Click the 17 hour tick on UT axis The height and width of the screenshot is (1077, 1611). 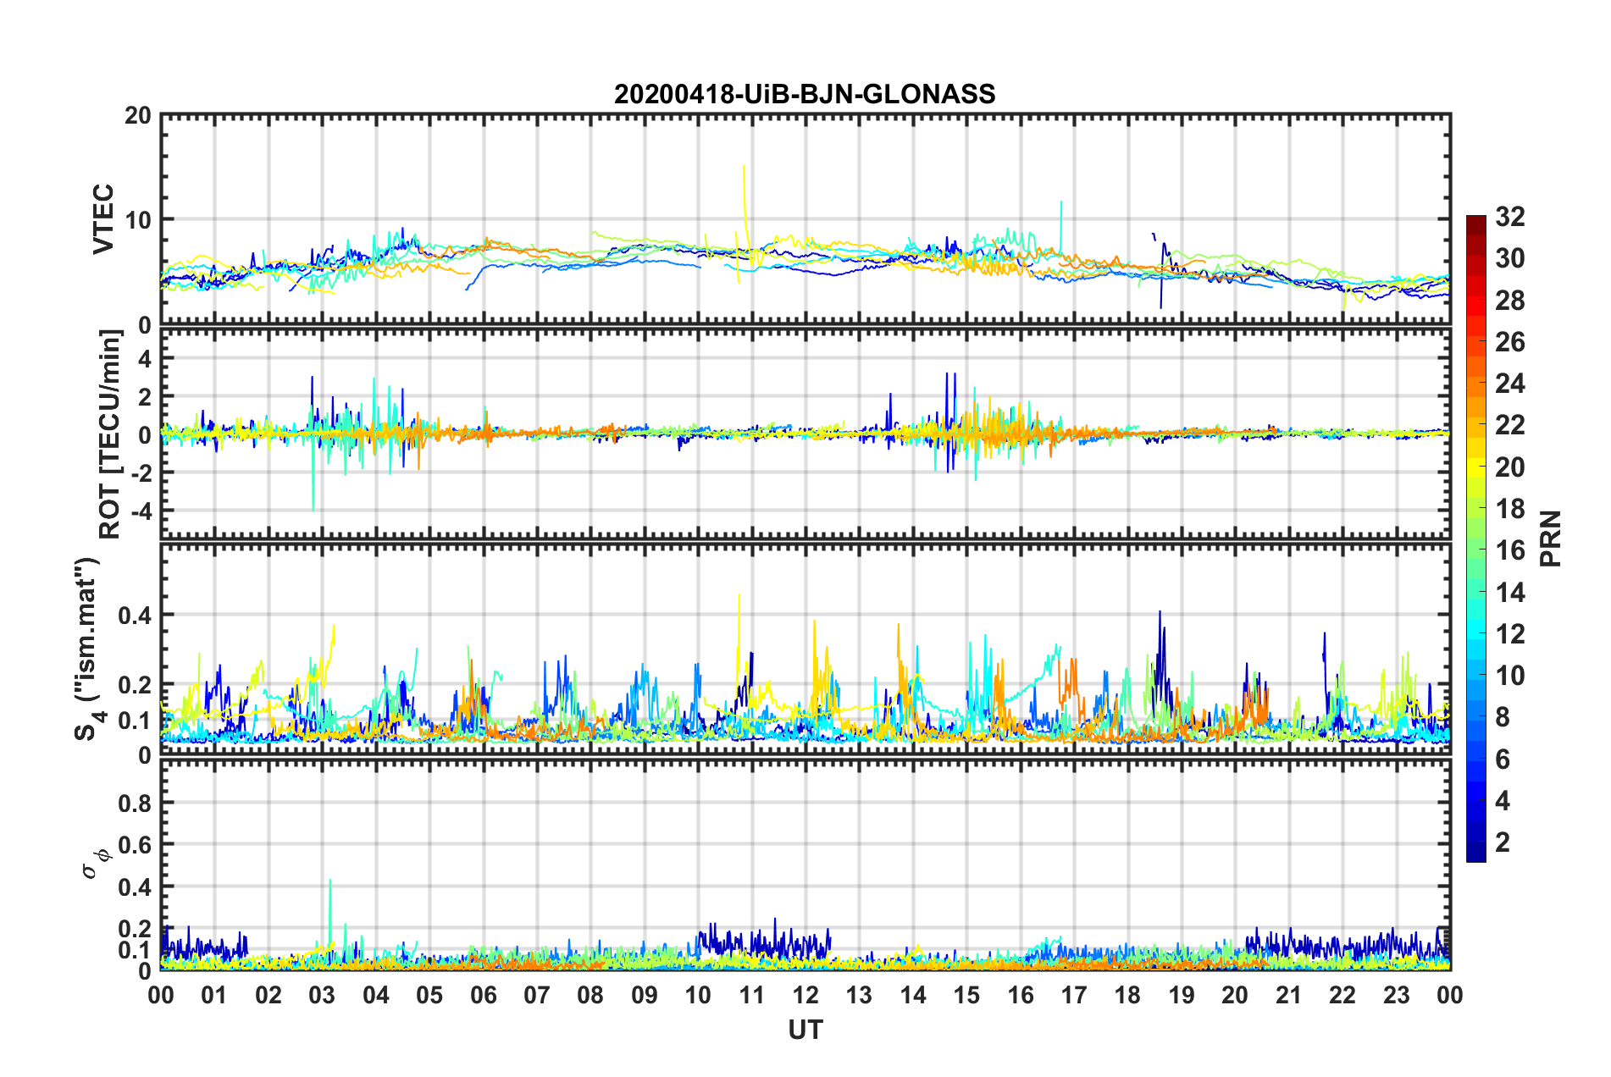(1074, 995)
